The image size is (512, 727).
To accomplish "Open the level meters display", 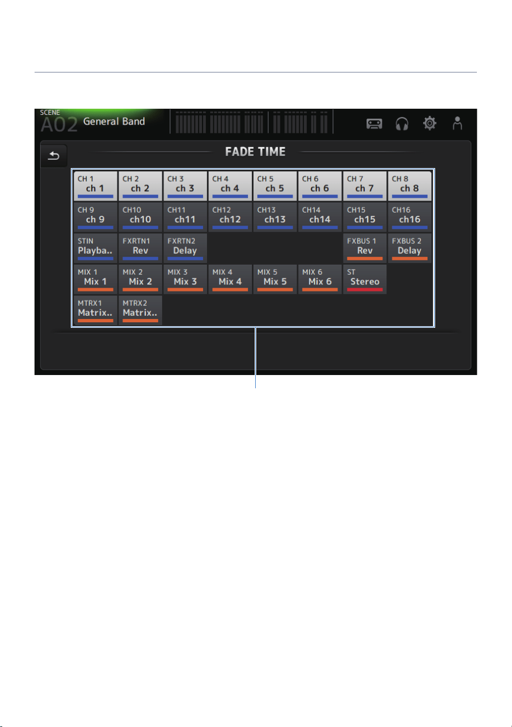I will pos(251,122).
